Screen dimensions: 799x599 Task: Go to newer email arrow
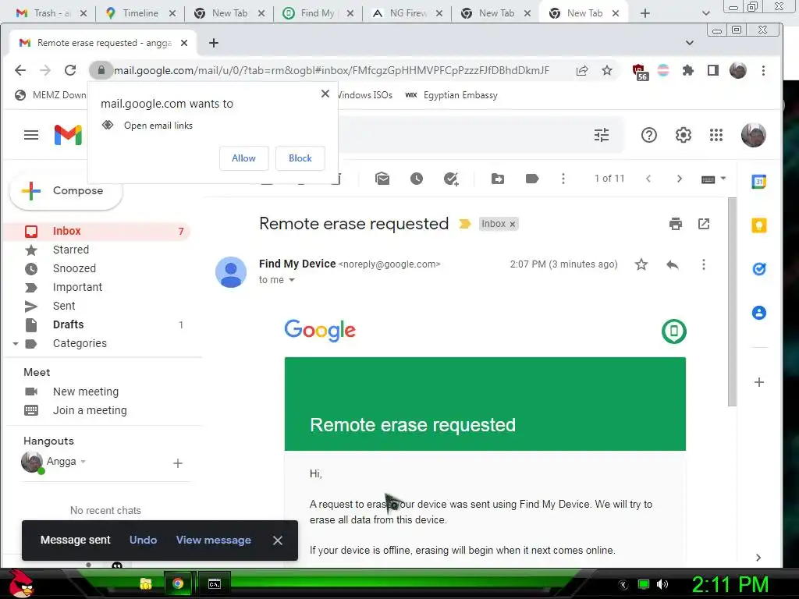pos(648,179)
